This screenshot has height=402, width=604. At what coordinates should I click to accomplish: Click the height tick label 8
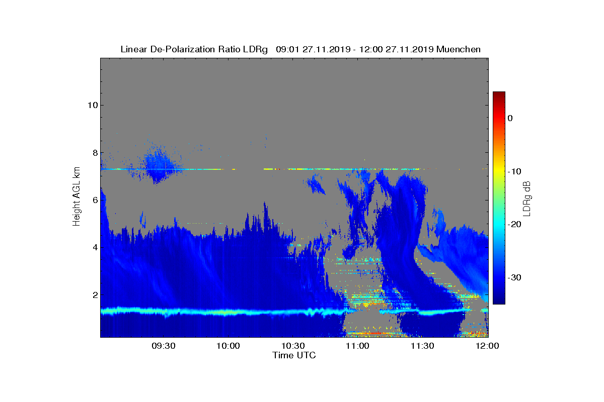point(95,153)
